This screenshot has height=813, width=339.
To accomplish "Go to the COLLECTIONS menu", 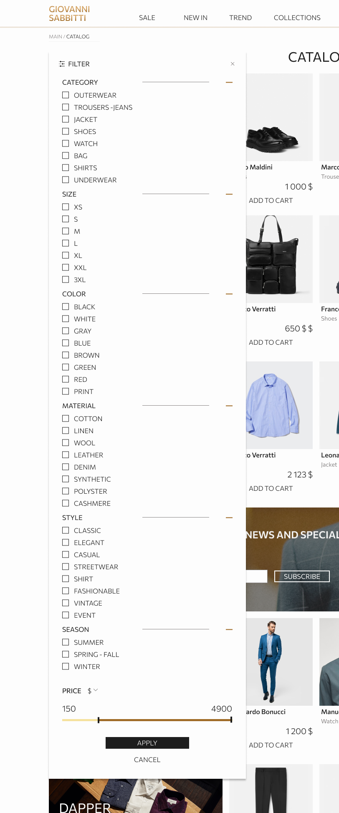I will point(297,18).
